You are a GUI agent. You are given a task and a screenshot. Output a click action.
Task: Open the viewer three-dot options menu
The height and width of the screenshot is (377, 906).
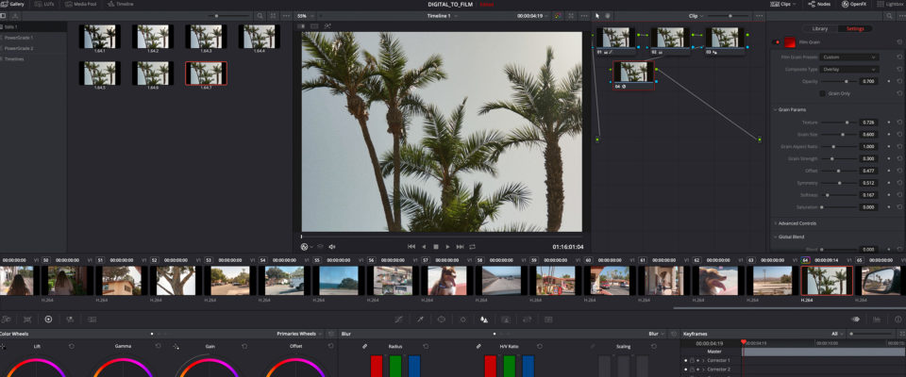click(584, 16)
